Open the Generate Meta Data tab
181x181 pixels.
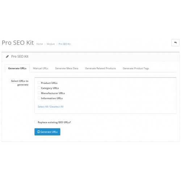67,68
